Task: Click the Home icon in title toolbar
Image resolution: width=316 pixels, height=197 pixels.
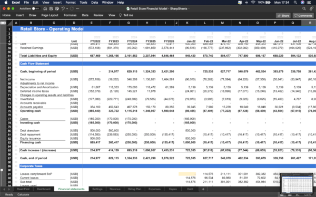Action: (45, 8)
